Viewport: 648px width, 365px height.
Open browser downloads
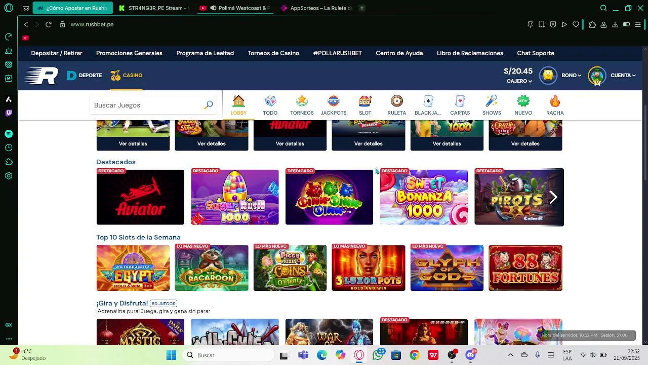(x=615, y=24)
